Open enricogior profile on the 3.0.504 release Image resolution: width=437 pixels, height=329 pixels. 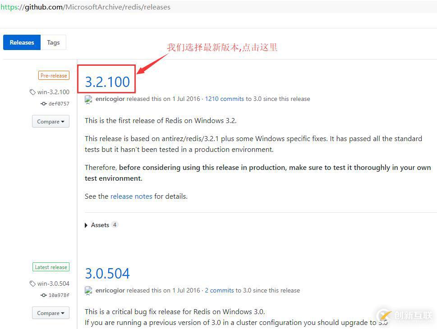[110, 291]
